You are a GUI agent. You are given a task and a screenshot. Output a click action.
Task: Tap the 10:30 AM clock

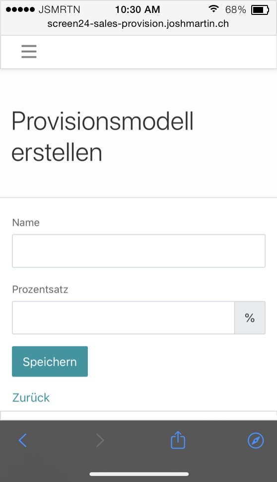click(x=138, y=9)
